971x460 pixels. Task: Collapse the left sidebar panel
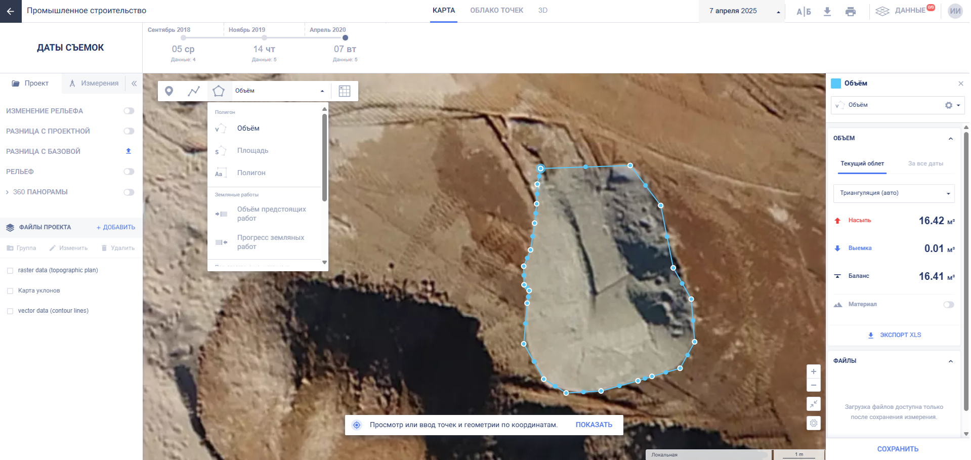point(134,83)
